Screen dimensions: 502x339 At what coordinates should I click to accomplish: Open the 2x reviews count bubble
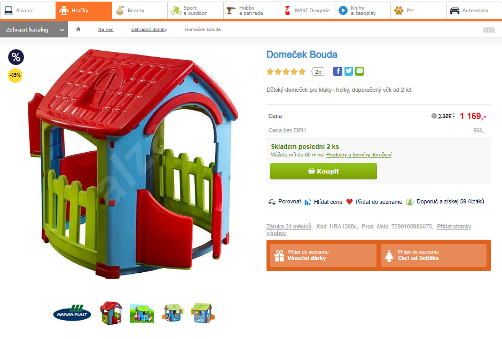click(318, 72)
